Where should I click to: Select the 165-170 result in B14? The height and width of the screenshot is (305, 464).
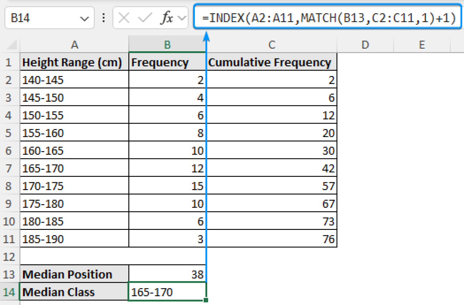click(167, 292)
